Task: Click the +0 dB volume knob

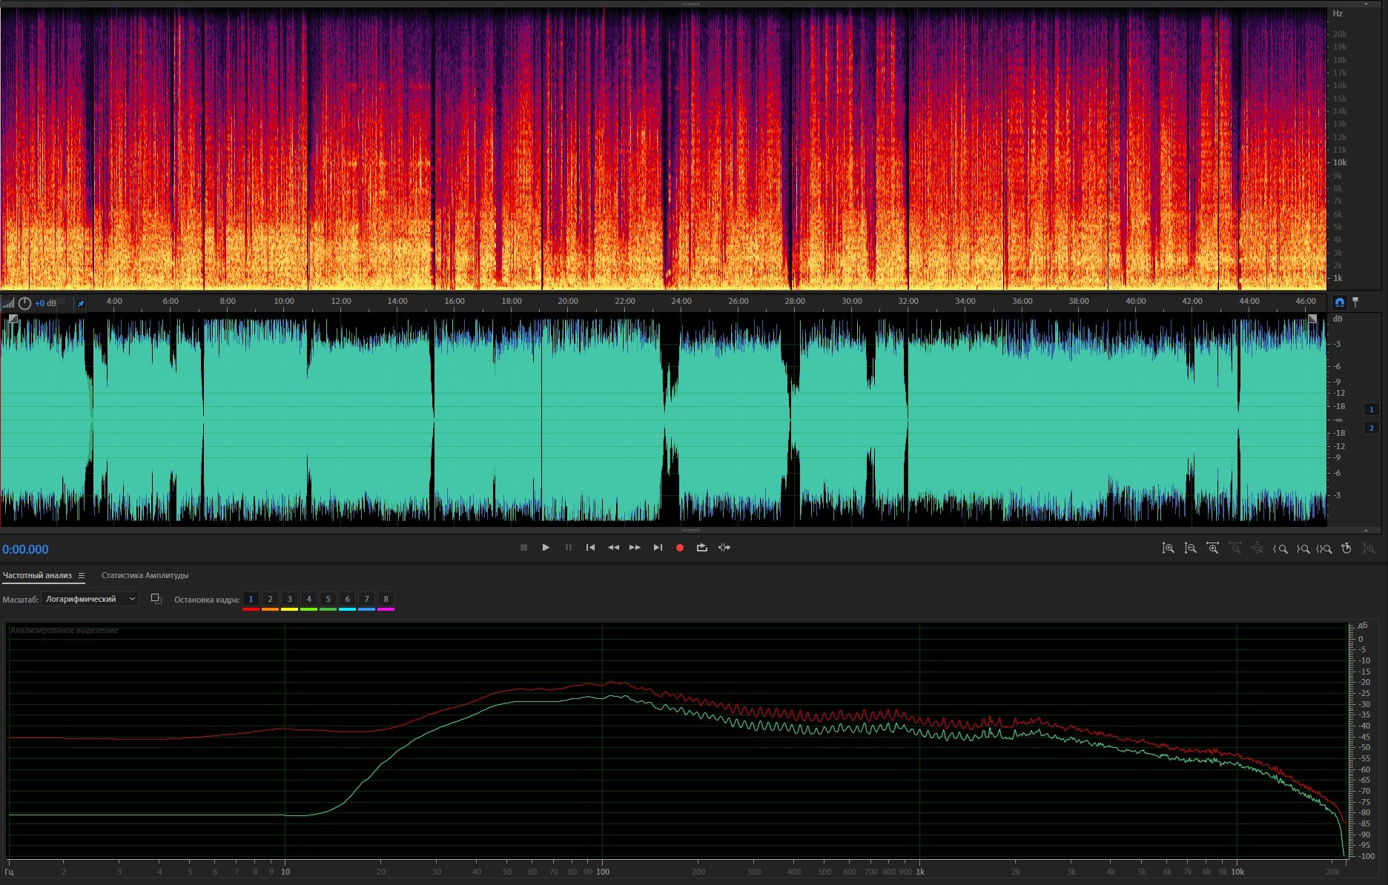Action: pyautogui.click(x=24, y=303)
